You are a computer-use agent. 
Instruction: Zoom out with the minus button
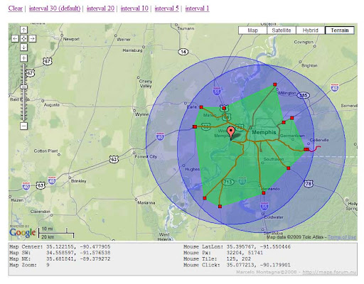coord(23,126)
